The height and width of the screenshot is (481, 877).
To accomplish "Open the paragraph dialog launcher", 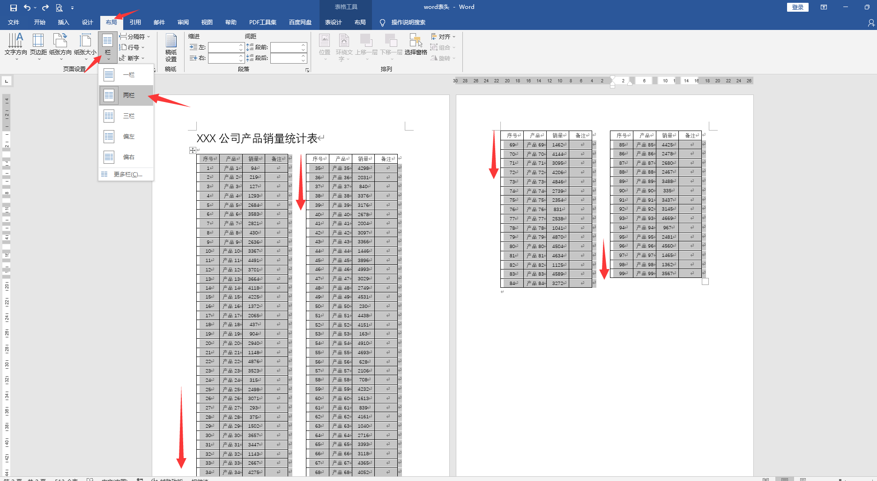I will click(307, 70).
